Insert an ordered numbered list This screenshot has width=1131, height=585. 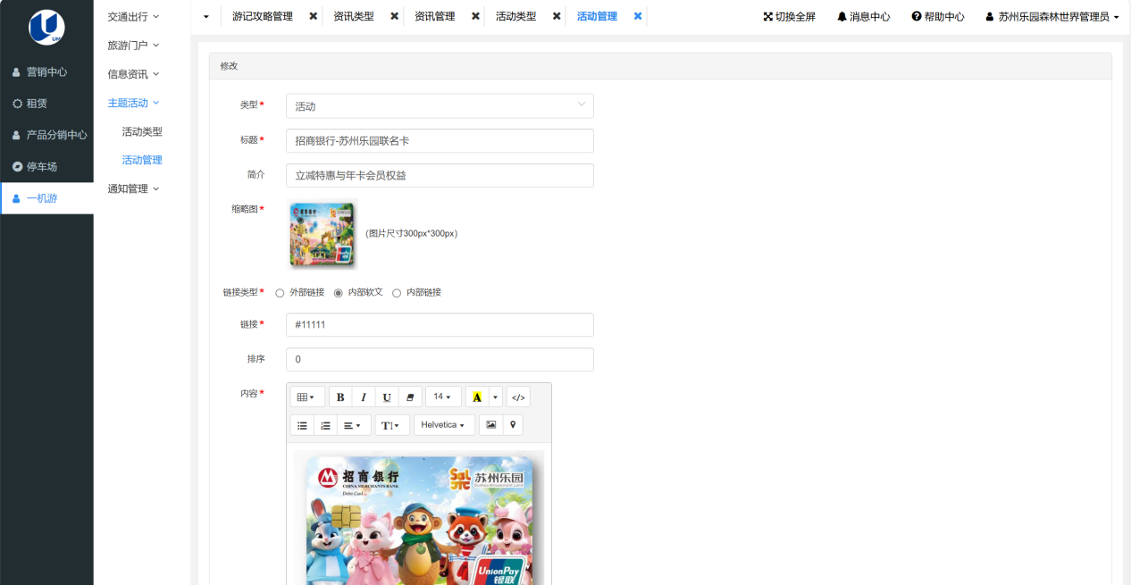pyautogui.click(x=325, y=425)
